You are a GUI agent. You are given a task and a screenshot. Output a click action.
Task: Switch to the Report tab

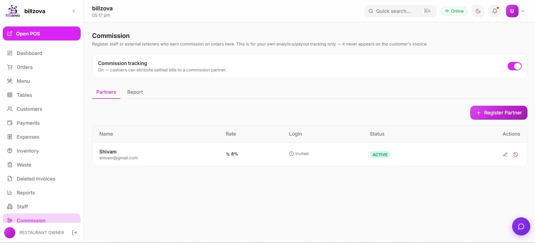click(135, 92)
